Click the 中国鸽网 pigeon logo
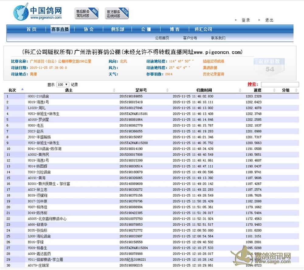The image size is (304, 270). tap(37, 13)
